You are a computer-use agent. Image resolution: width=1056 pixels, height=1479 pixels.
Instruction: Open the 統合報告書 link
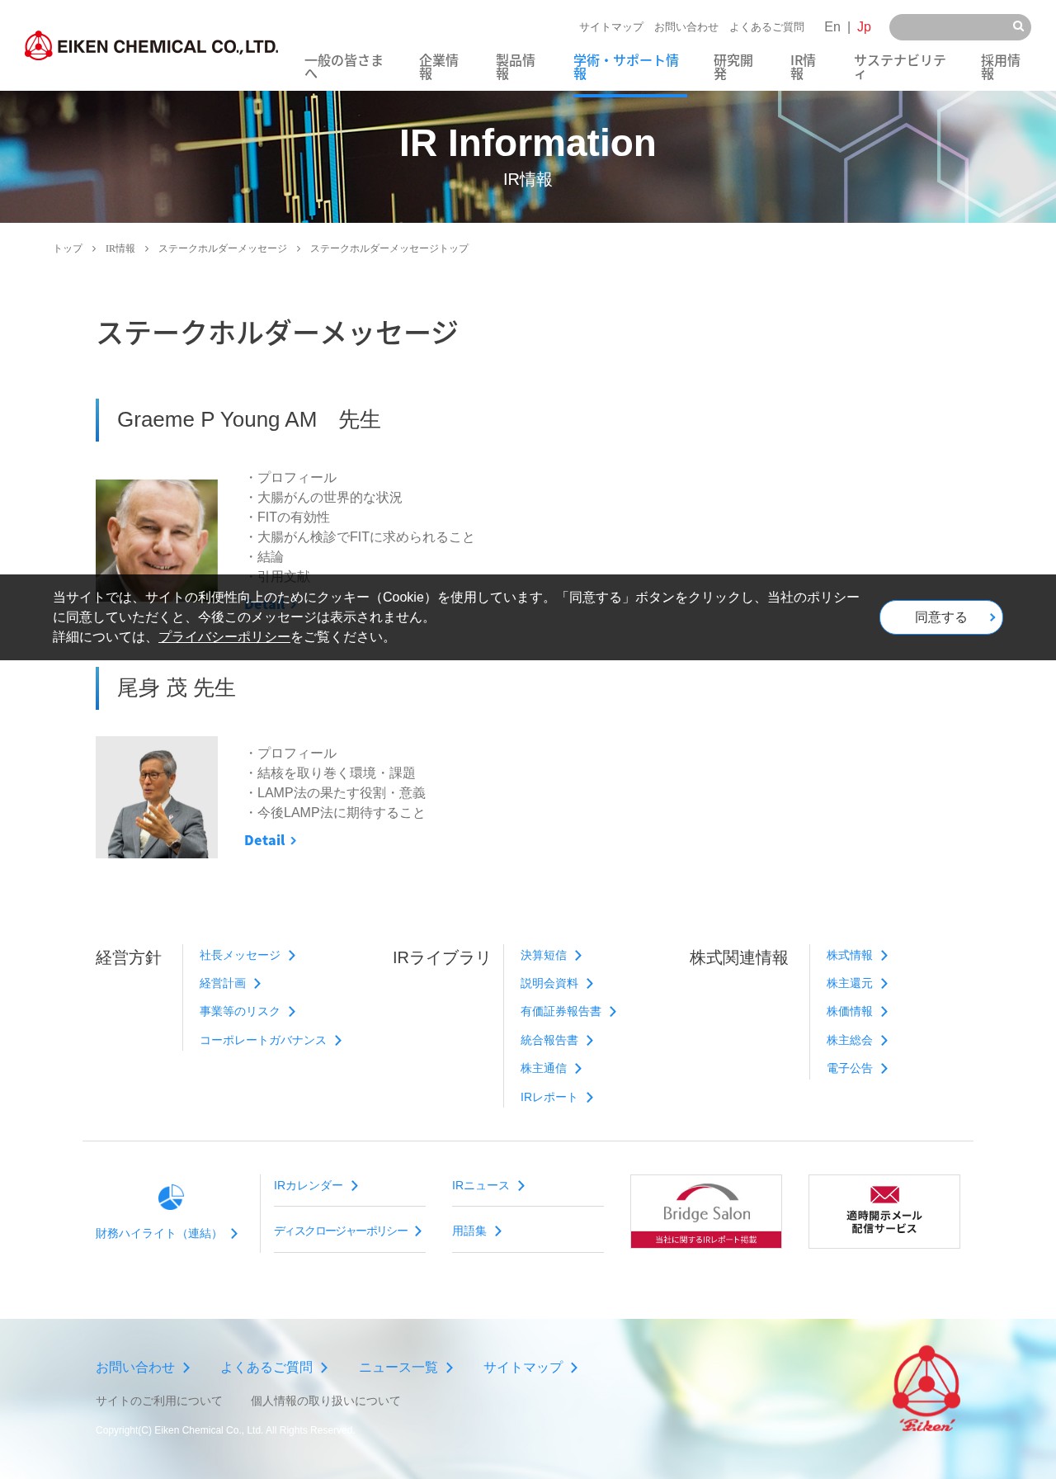click(557, 1040)
